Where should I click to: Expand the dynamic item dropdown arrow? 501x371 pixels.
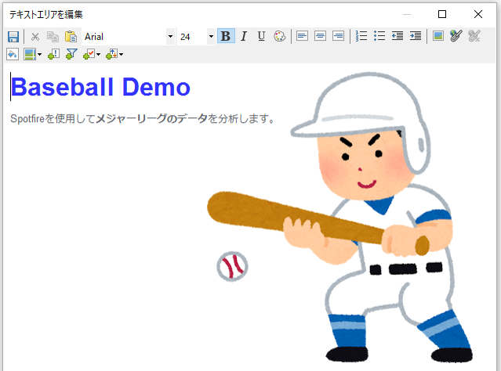121,55
